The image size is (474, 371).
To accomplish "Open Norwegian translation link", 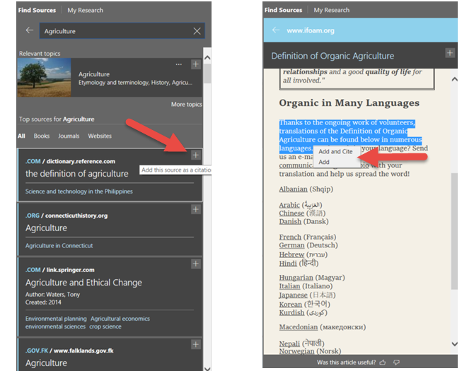I will click(296, 351).
